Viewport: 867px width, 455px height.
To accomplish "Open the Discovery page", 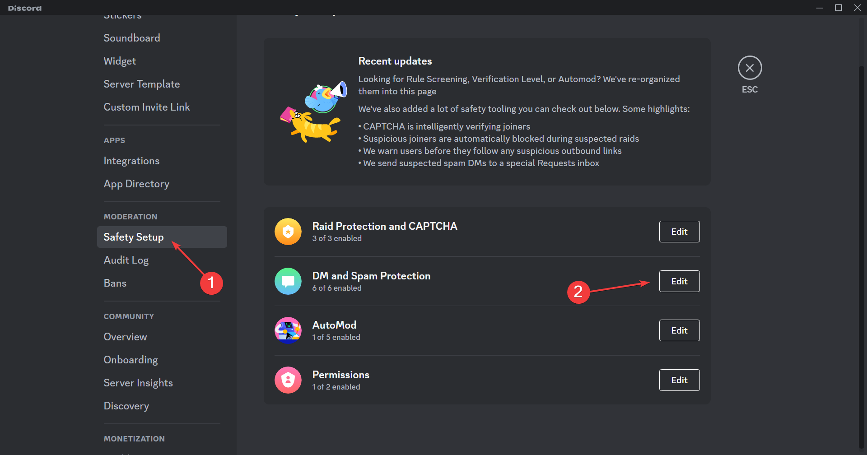I will point(162,406).
